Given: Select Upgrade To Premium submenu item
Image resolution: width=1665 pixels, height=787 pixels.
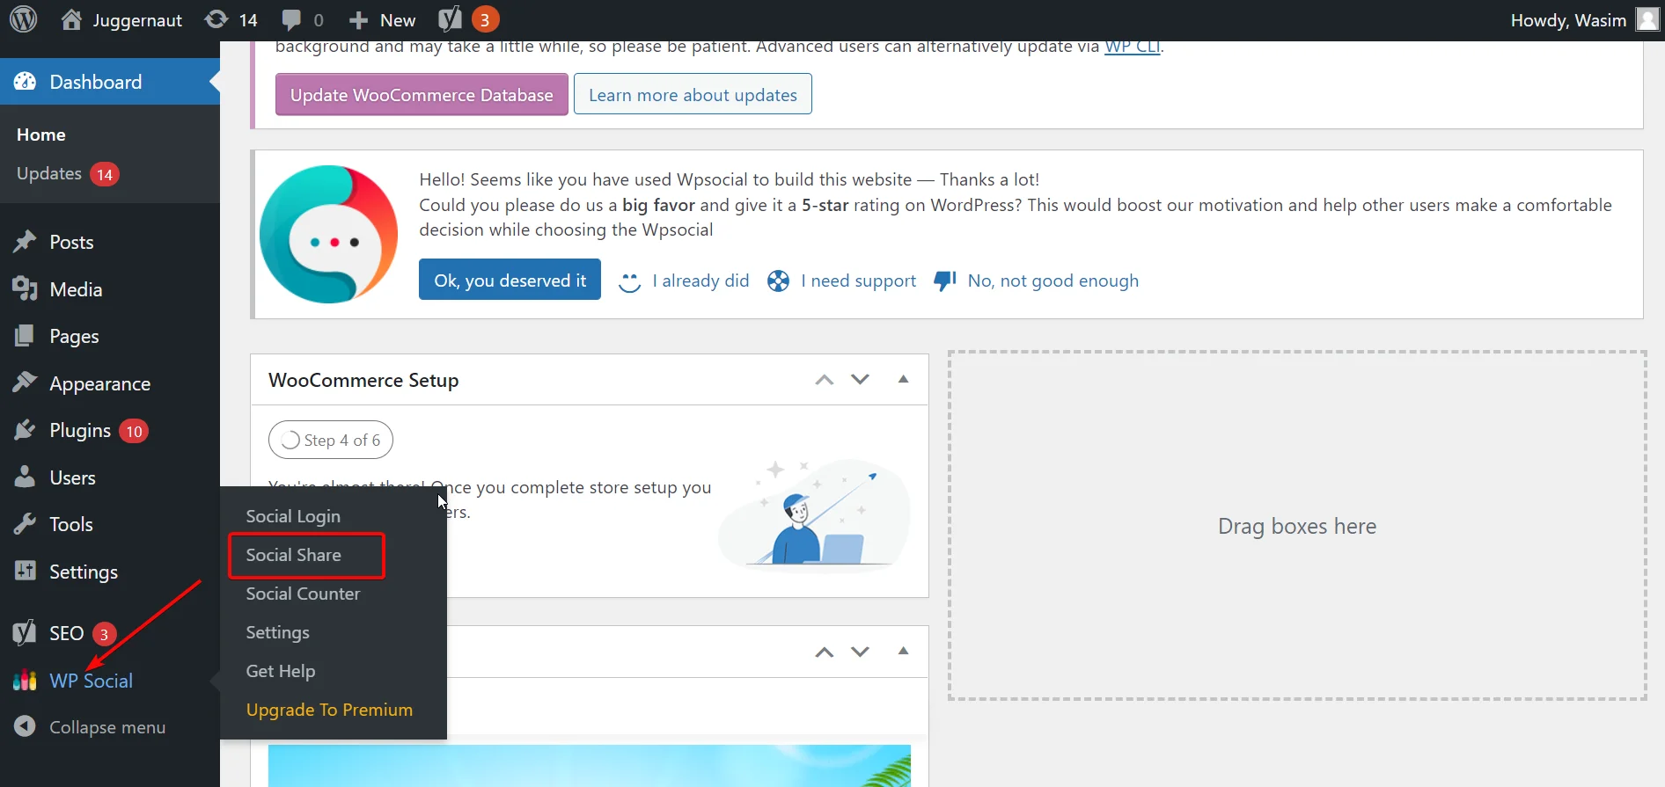Looking at the screenshot, I should (x=329, y=710).
